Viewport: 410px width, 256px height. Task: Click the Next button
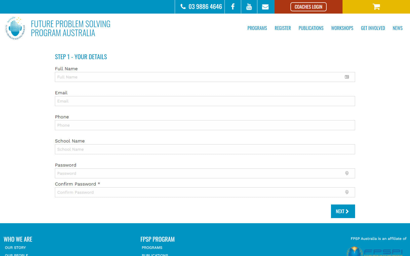(x=343, y=211)
